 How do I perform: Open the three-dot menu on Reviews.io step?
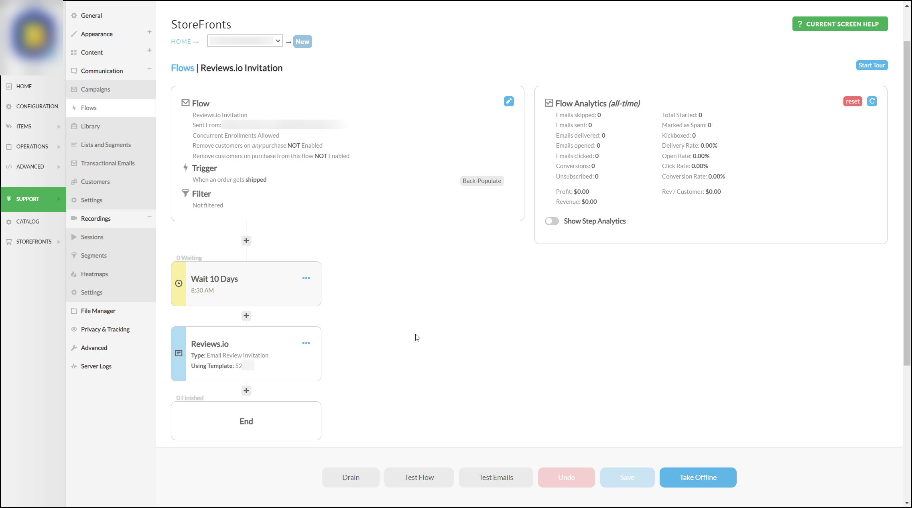306,343
